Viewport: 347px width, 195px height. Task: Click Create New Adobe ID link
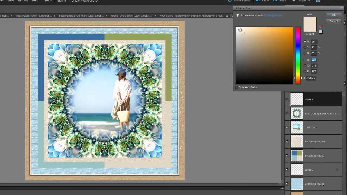point(84,1)
